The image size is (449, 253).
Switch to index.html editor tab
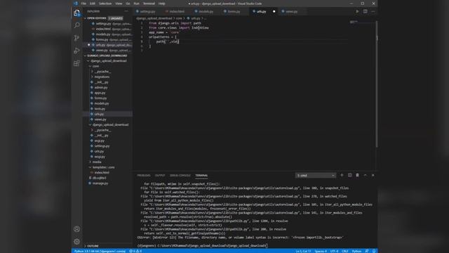click(177, 11)
